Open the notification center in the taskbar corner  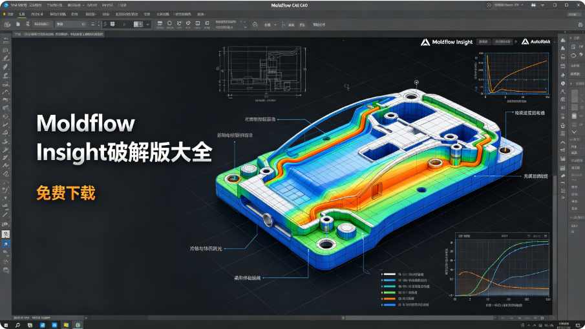click(x=578, y=326)
